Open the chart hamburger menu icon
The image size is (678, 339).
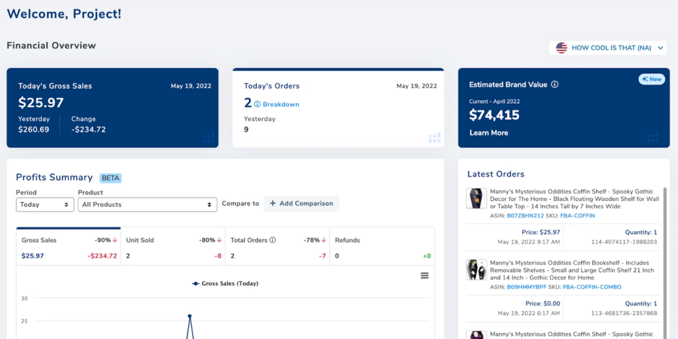point(424,276)
